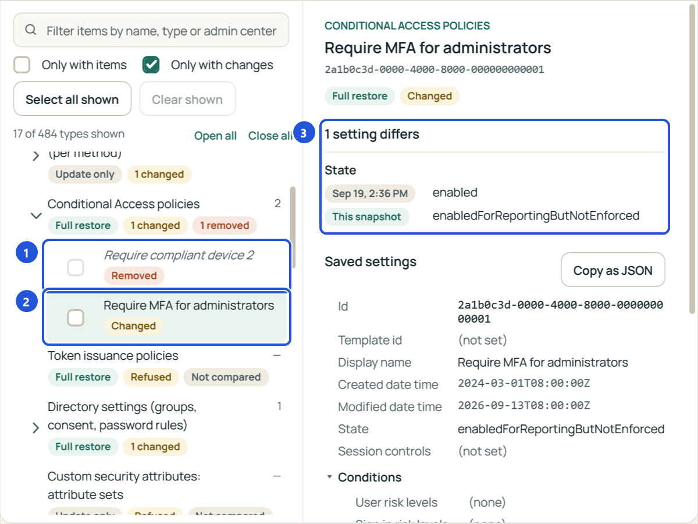Click the 17 of 484 types shown text
This screenshot has width=698, height=524.
point(69,134)
